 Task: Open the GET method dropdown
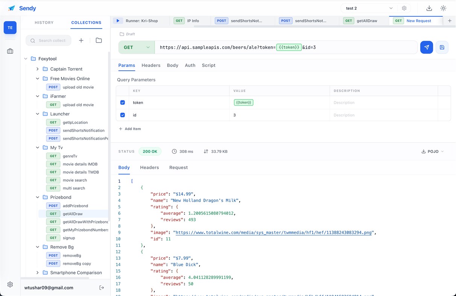tap(137, 47)
